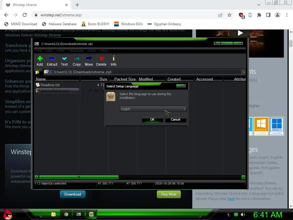The width and height of the screenshot is (293, 220).
Task: Click the striped flag extension icon
Action: click(250, 15)
